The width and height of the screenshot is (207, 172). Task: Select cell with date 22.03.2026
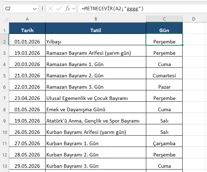click(x=27, y=85)
